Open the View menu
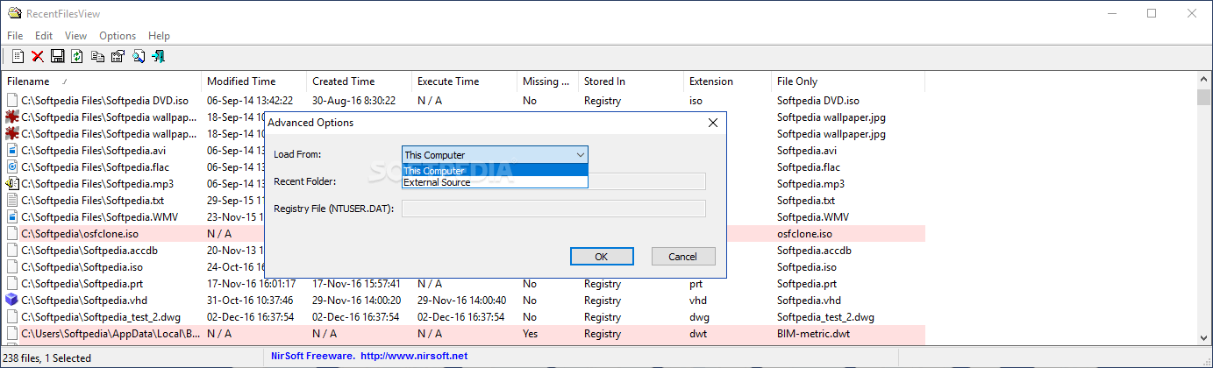Image resolution: width=1213 pixels, height=368 pixels. 75,36
